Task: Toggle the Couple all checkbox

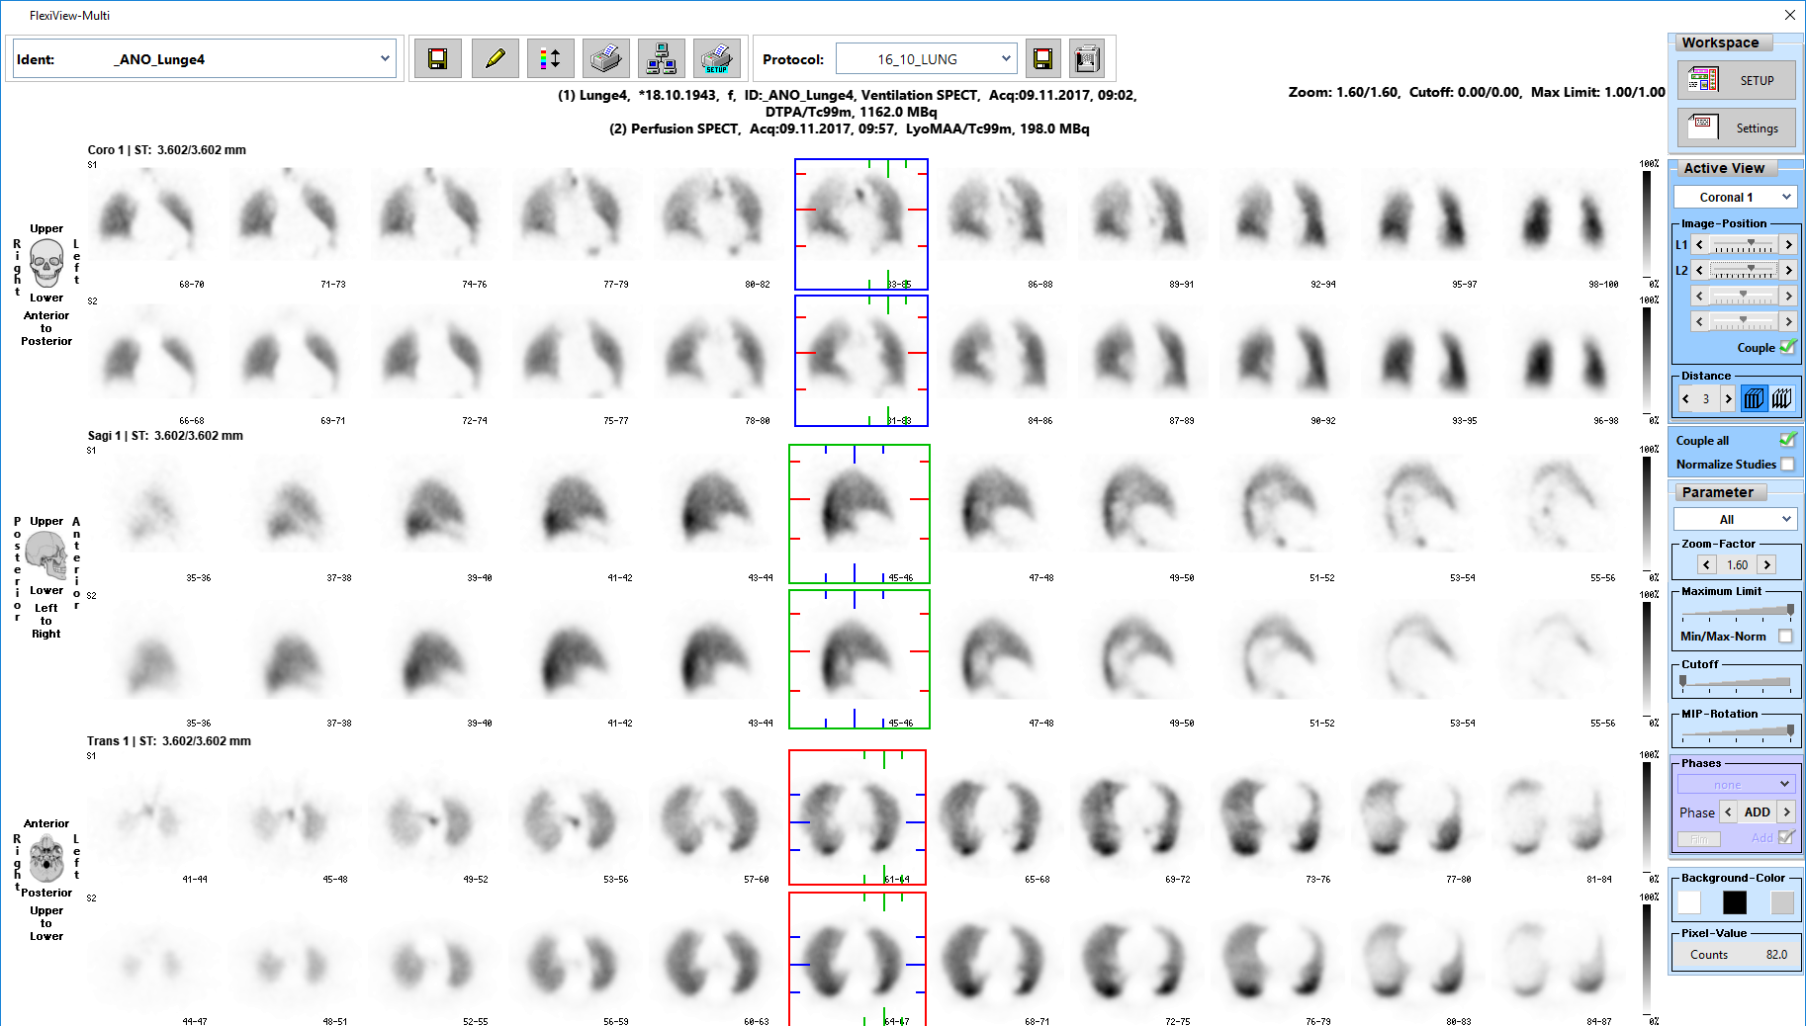Action: (1787, 440)
